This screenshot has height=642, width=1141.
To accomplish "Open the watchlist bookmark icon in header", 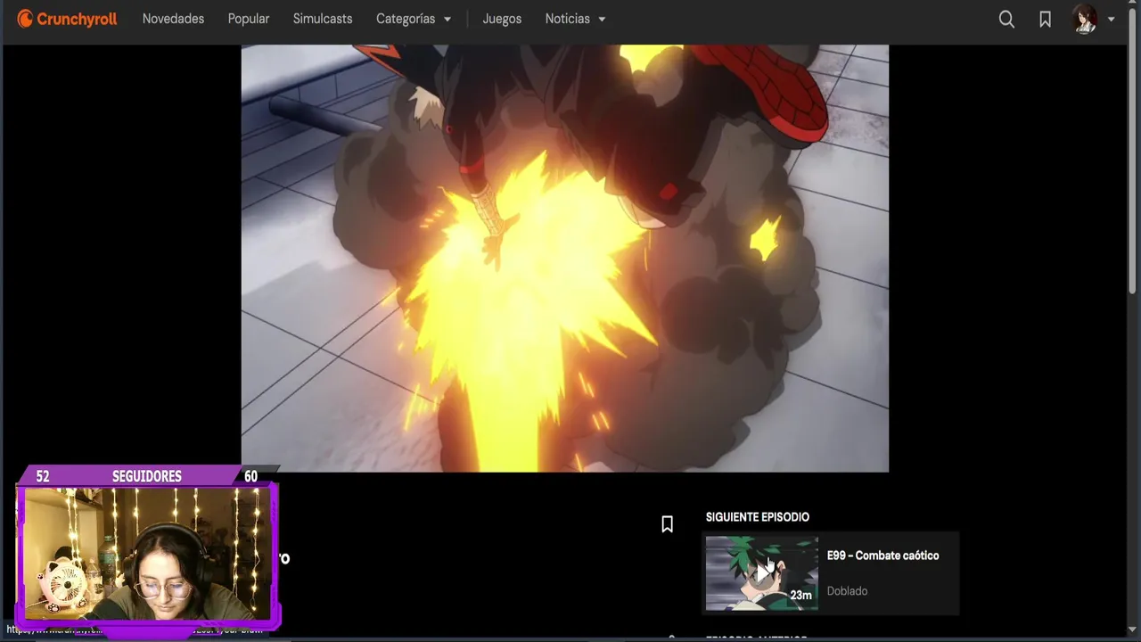I will pos(1045,19).
